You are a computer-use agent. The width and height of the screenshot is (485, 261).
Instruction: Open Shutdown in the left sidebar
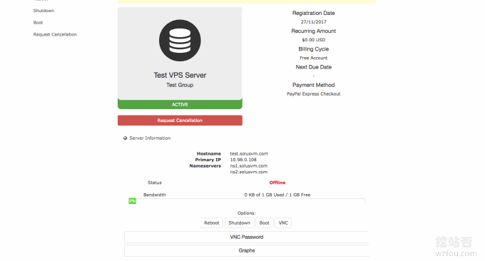click(x=44, y=11)
